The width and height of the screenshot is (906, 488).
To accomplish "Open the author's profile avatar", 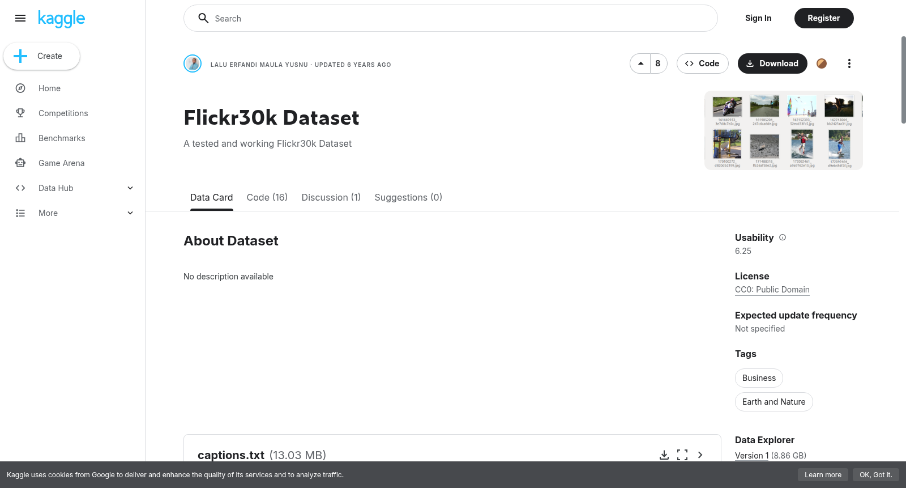I will 193,63.
